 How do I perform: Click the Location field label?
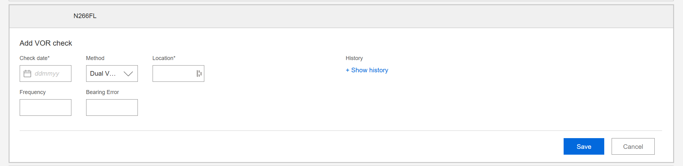click(164, 58)
